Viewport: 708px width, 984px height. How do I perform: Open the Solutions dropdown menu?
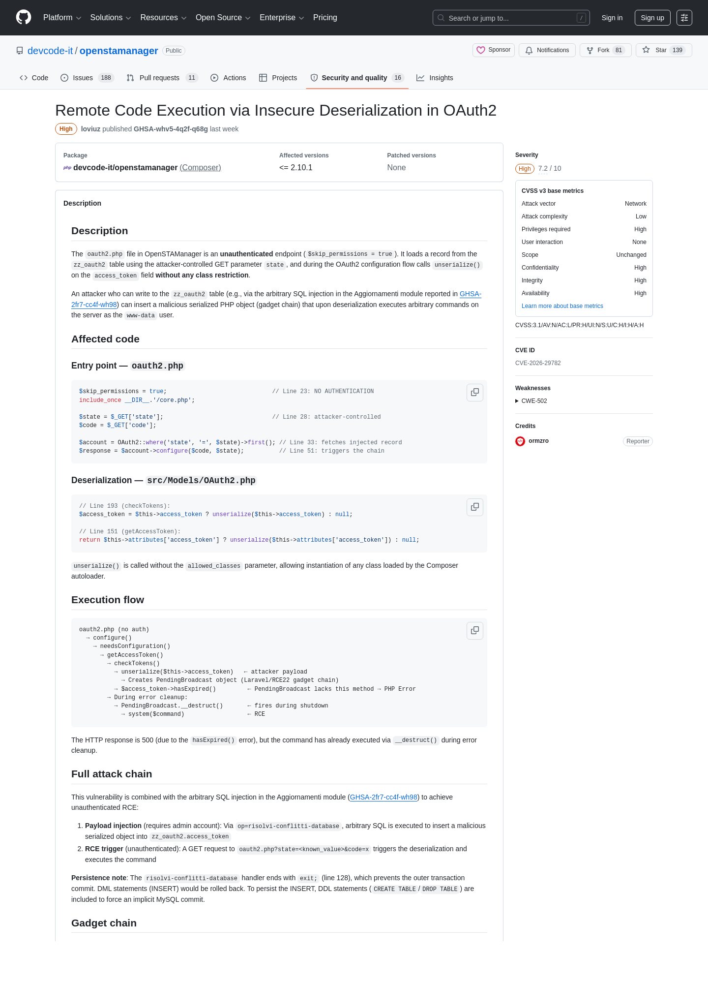tap(111, 18)
